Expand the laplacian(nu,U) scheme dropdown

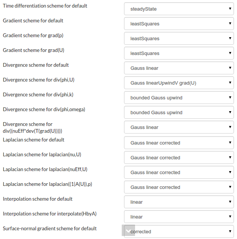coord(178,157)
